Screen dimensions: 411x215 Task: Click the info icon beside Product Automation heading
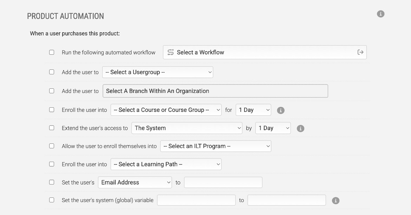pos(380,14)
